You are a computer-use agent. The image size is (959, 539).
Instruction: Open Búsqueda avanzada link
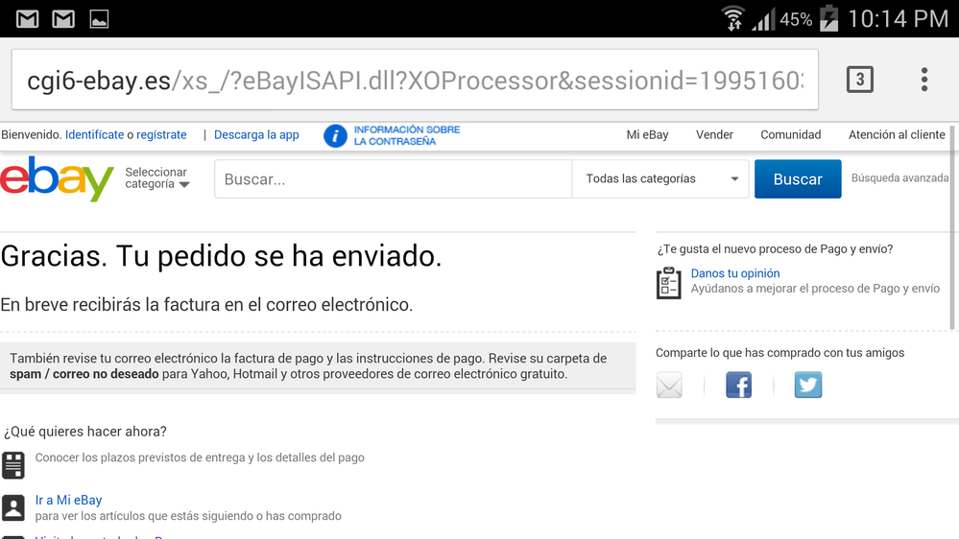point(899,177)
